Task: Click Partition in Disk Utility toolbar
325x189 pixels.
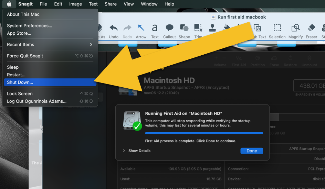Action: 258,61
